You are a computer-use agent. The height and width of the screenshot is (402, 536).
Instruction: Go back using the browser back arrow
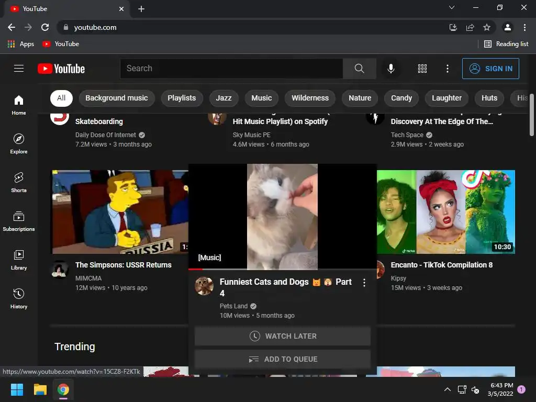pyautogui.click(x=12, y=27)
